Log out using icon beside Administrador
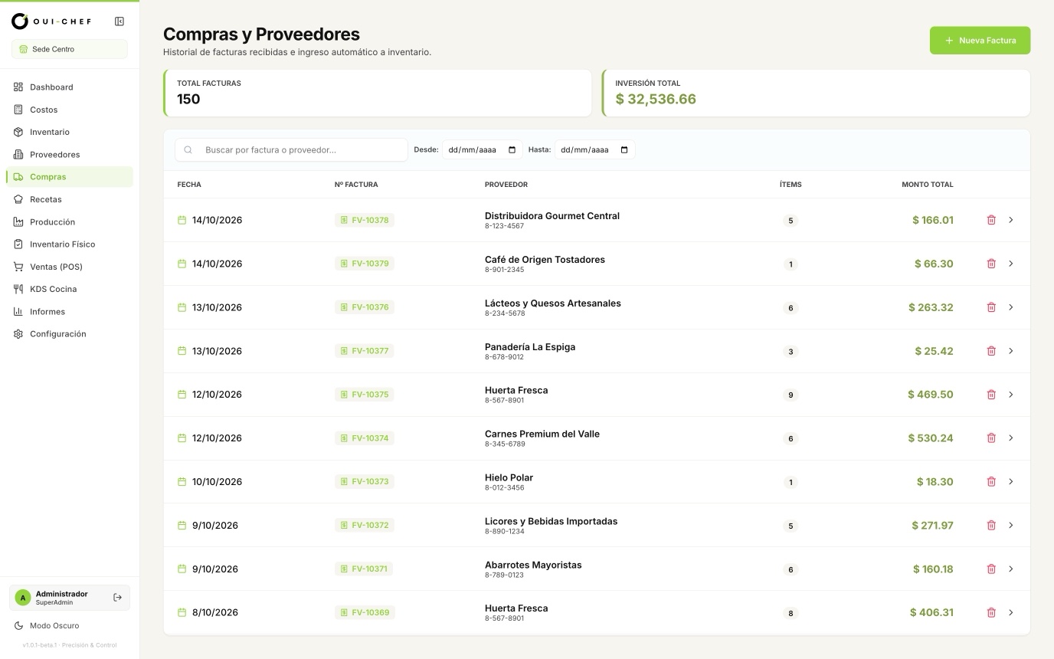This screenshot has width=1054, height=659. (x=117, y=598)
